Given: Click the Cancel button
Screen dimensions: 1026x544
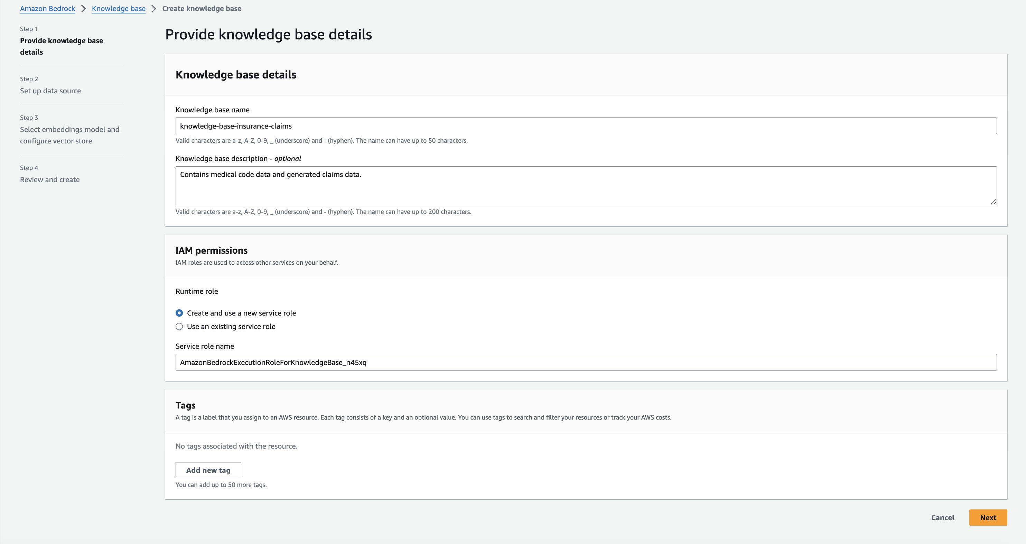Looking at the screenshot, I should [x=942, y=517].
